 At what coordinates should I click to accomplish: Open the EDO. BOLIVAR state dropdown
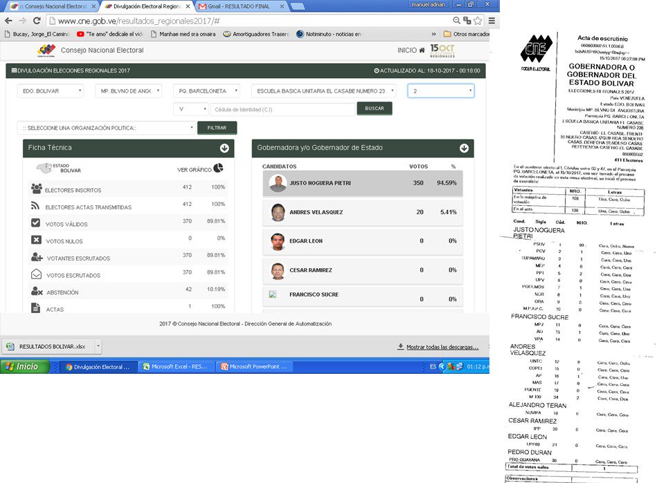pyautogui.click(x=51, y=91)
